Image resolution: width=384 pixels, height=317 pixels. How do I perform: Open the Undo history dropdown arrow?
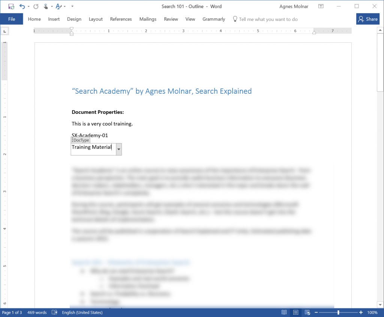[28, 6]
